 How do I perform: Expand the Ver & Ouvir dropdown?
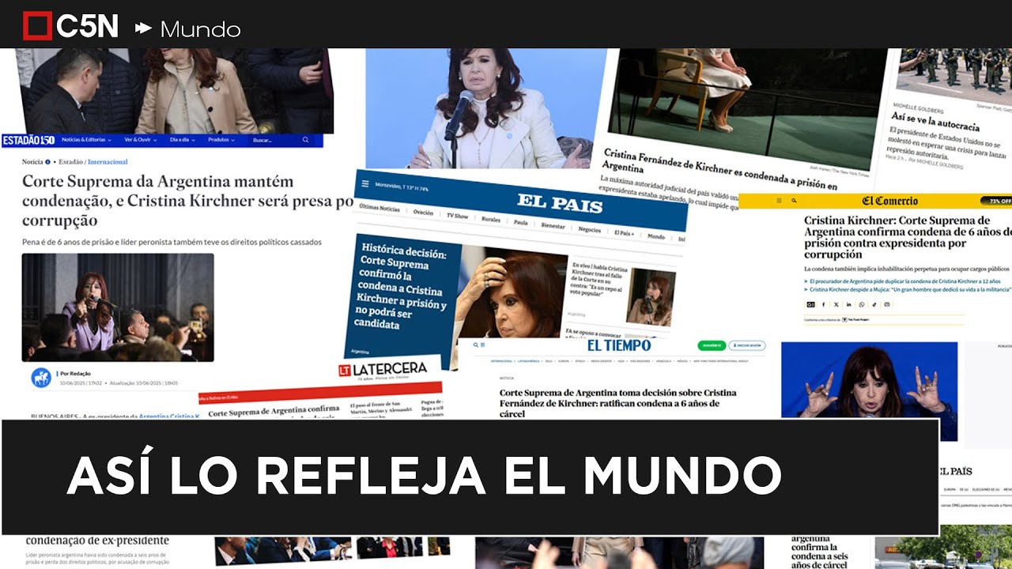140,140
